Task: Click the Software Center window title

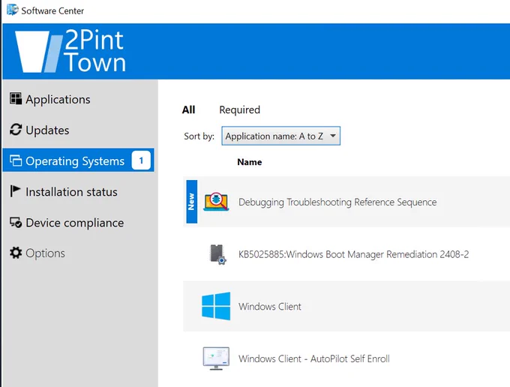Action: [52, 10]
